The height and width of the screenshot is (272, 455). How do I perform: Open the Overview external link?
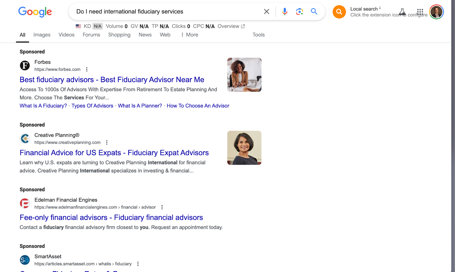tap(231, 26)
